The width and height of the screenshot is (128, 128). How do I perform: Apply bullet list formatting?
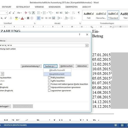pos(39,13)
